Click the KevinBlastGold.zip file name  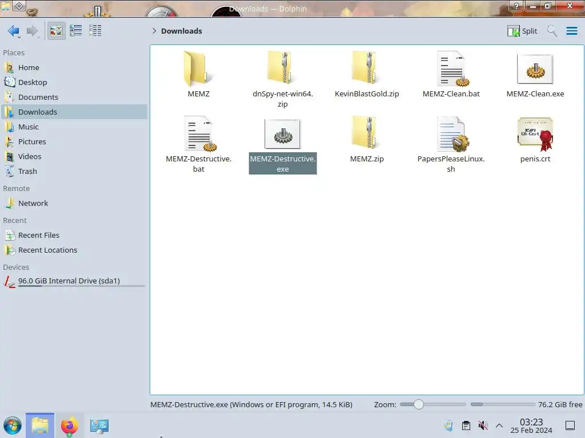[367, 94]
